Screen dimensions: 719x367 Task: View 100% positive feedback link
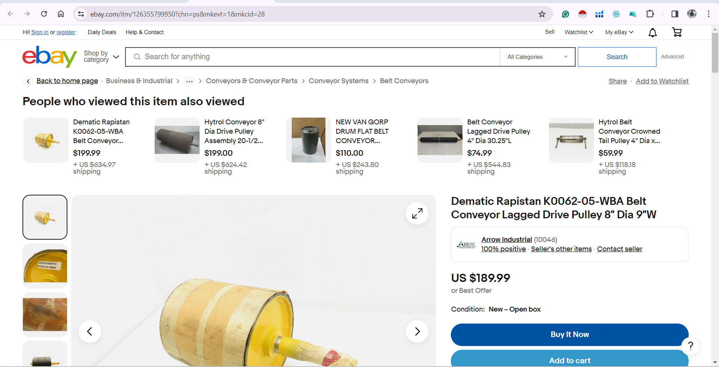click(503, 249)
